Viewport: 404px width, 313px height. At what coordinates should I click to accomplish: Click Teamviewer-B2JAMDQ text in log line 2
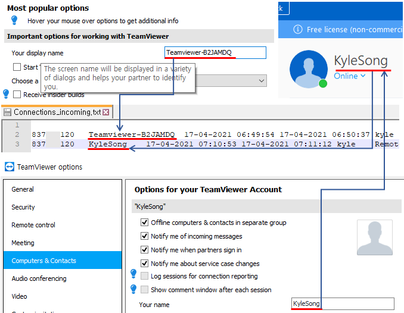[132, 134]
